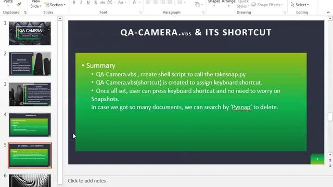This screenshot has height=187, width=333.
Task: Click the line mentioning takesnap.py
Action: [171, 74]
